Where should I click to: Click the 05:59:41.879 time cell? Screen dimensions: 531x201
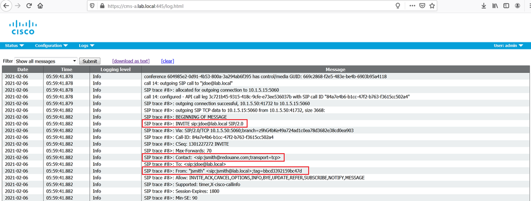pos(67,103)
